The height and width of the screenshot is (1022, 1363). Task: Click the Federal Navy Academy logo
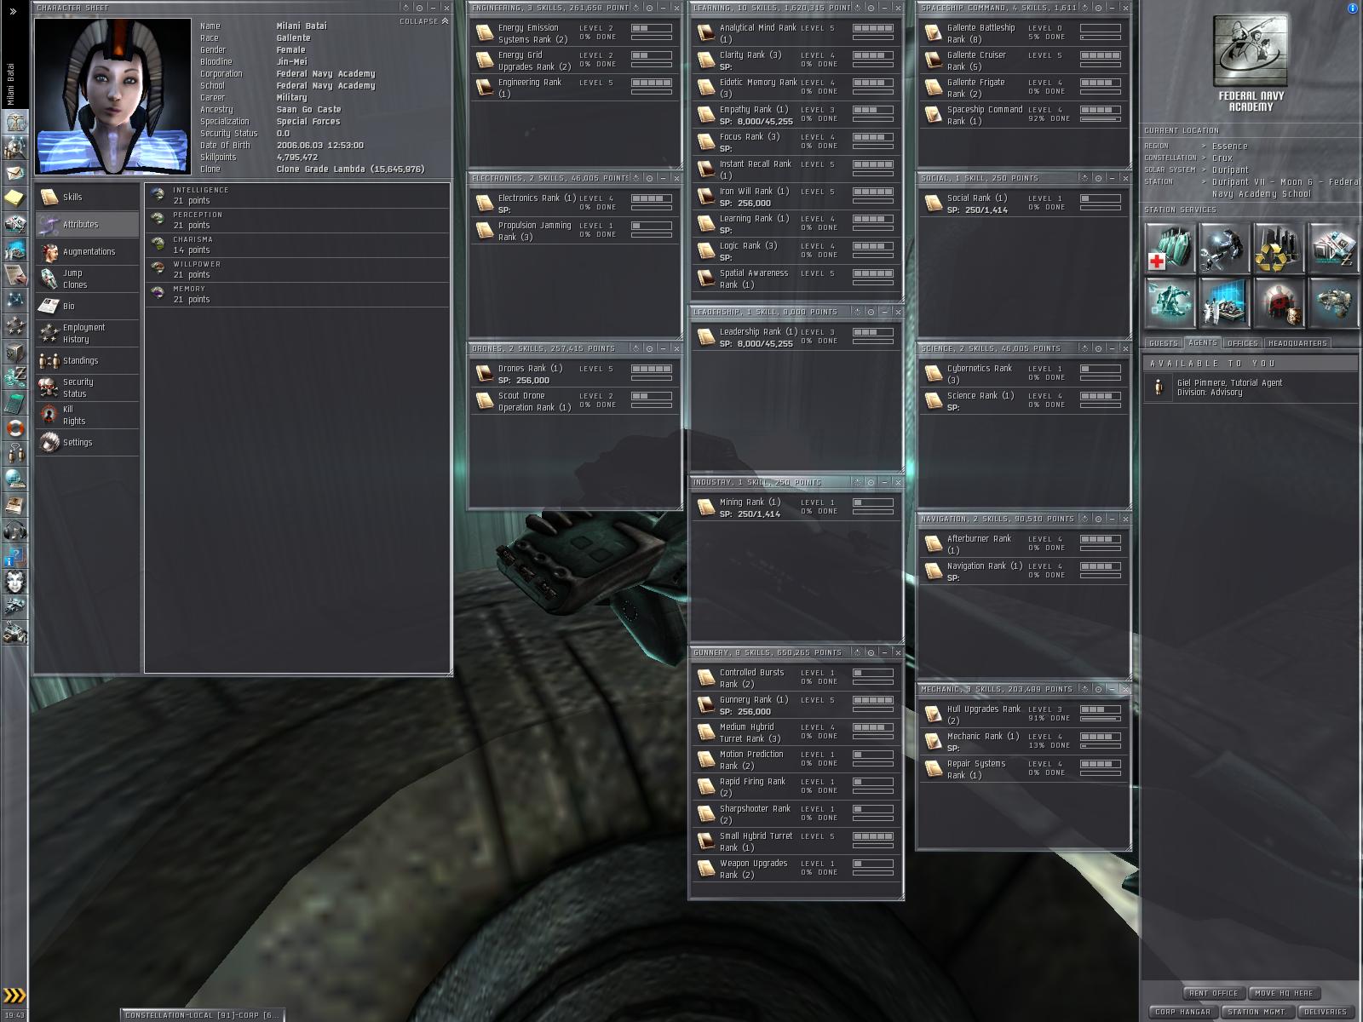point(1251,53)
